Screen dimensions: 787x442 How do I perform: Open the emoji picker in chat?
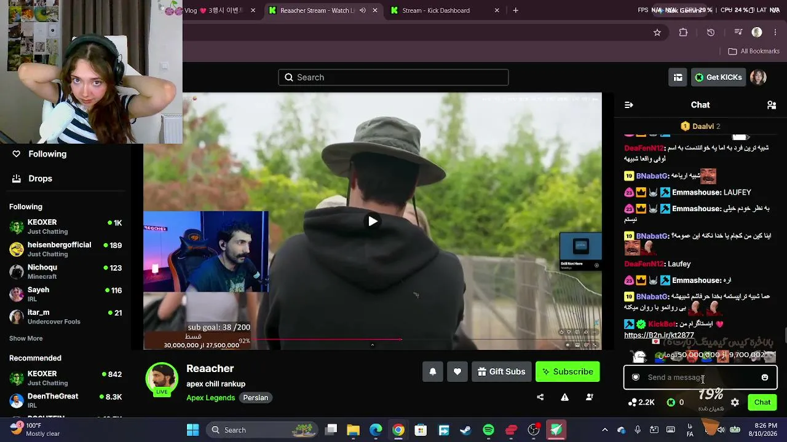[765, 378]
